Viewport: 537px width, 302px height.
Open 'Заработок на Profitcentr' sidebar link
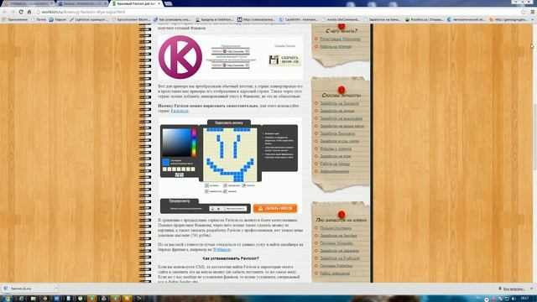[x=340, y=258]
